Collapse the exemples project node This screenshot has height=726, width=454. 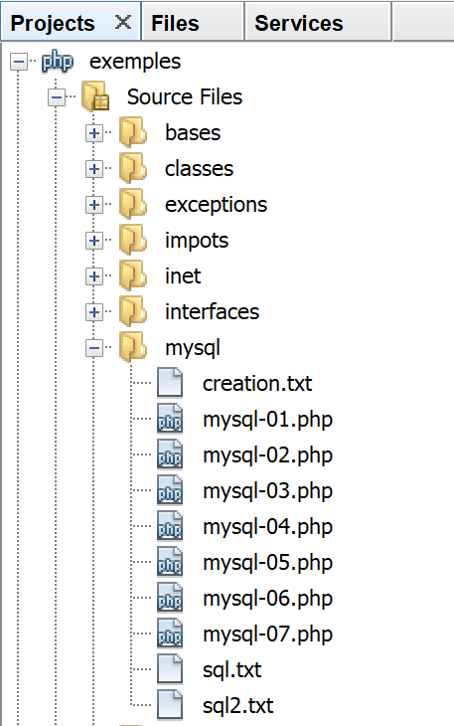pyautogui.click(x=19, y=62)
